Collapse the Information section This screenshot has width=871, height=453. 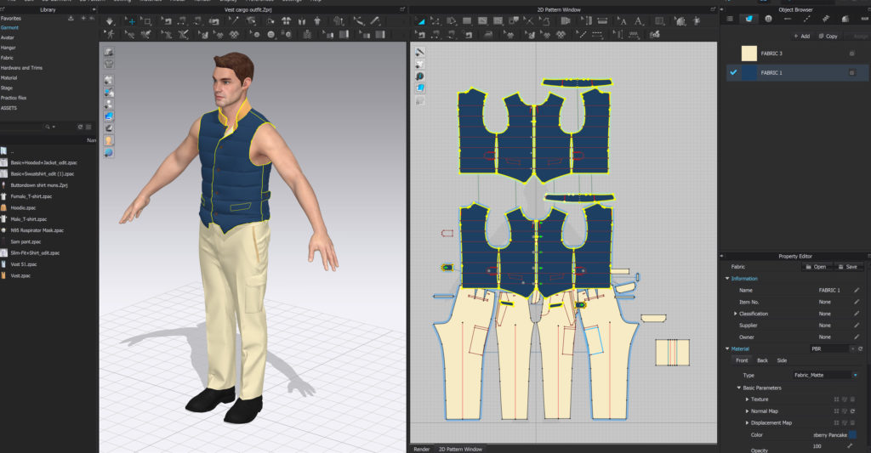click(x=727, y=279)
